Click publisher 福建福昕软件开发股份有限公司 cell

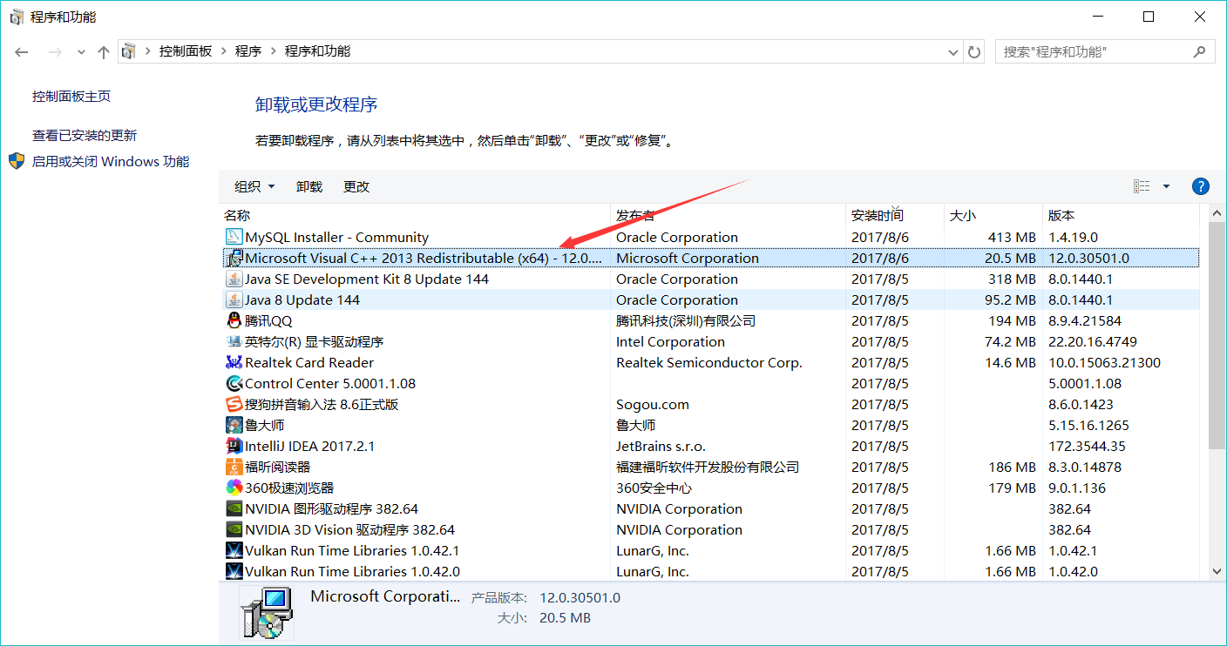708,467
